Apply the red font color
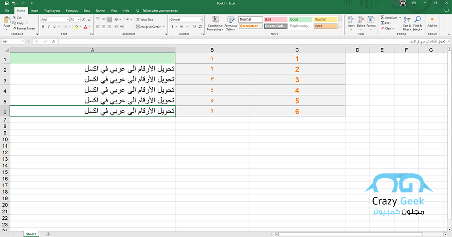Screen dimensions: 452x237 click(x=85, y=27)
